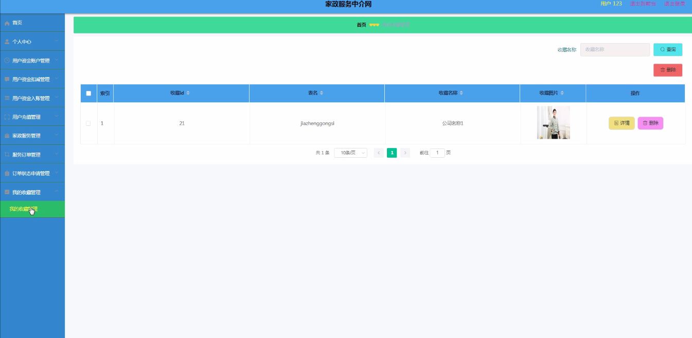The image size is (692, 338).
Task: Click the clock icon of 用户资金账户管理
Action: pos(7,61)
